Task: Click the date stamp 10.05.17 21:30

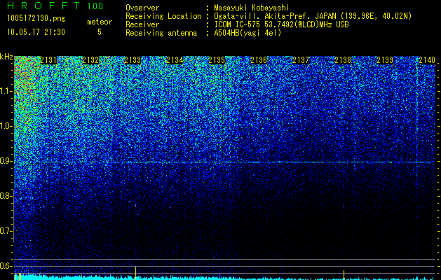Action: pyautogui.click(x=36, y=32)
